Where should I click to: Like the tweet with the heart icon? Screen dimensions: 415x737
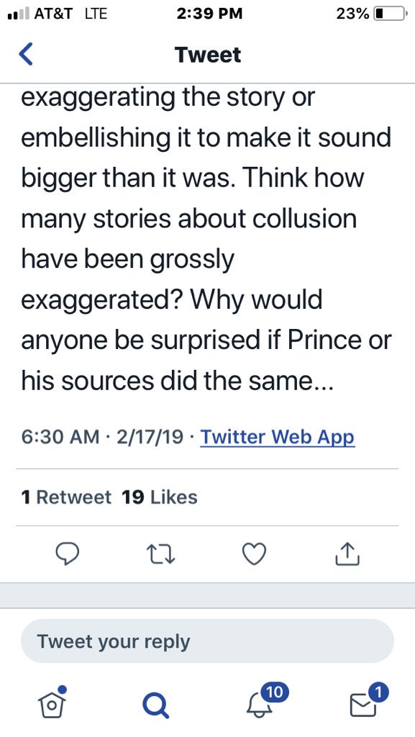click(254, 553)
